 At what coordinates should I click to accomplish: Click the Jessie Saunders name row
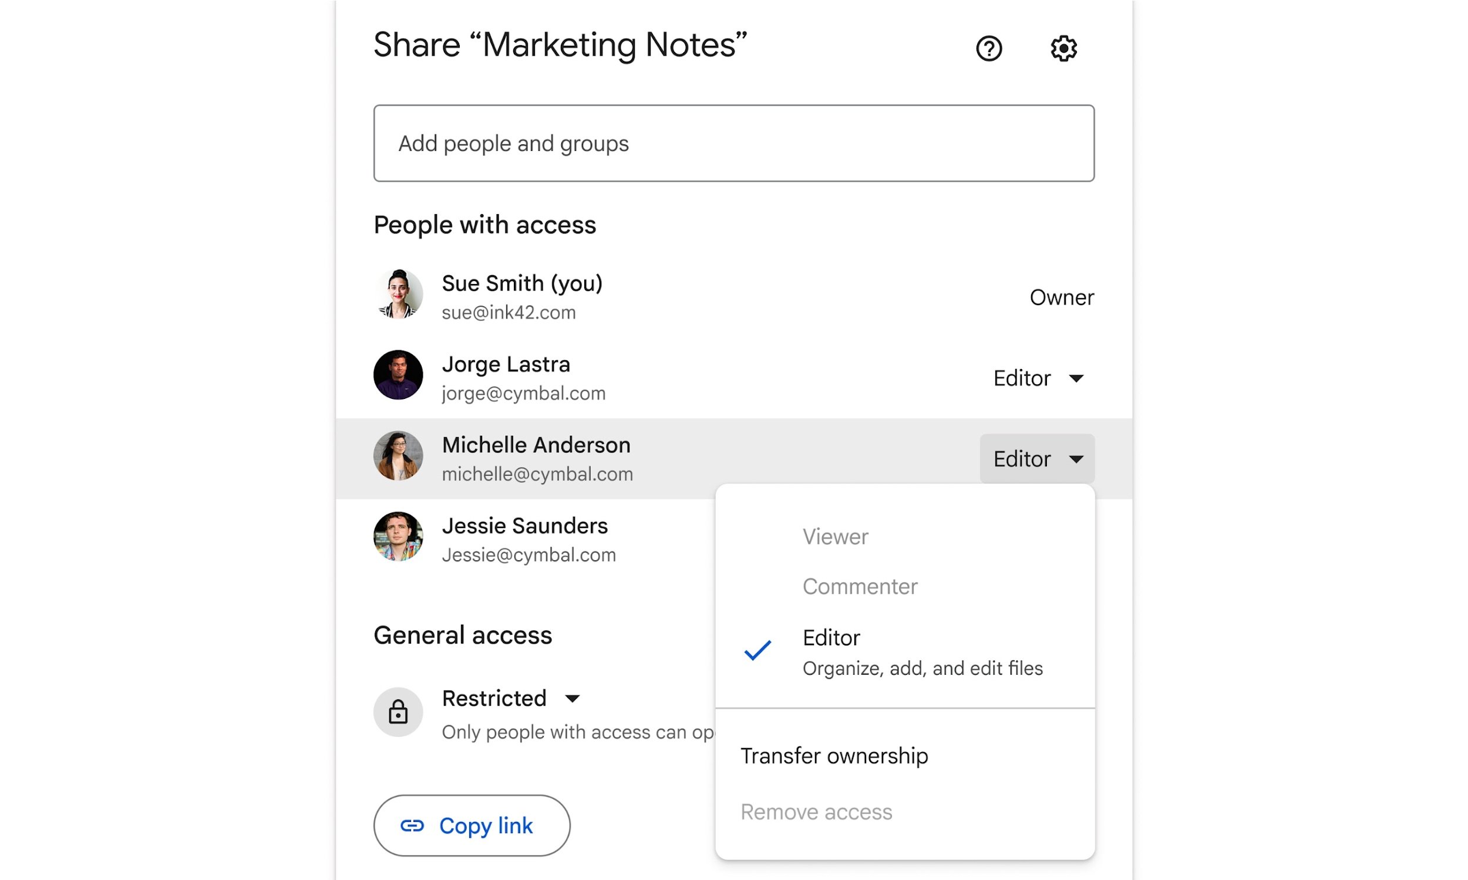pyautogui.click(x=524, y=527)
